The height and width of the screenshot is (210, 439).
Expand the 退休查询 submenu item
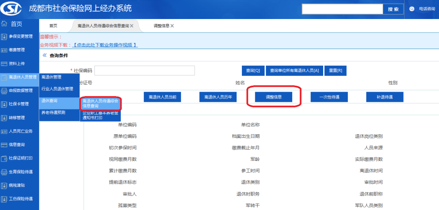pos(59,101)
